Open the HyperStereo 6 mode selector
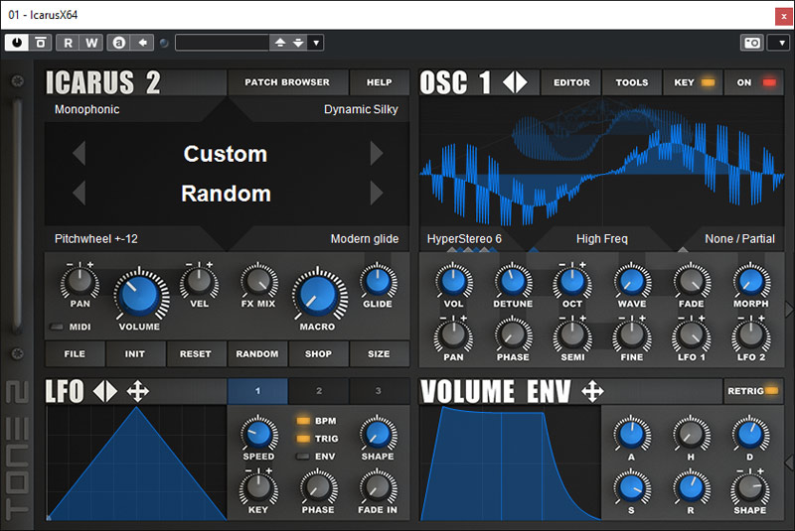Screen dimensions: 795x531 pyautogui.click(x=464, y=239)
